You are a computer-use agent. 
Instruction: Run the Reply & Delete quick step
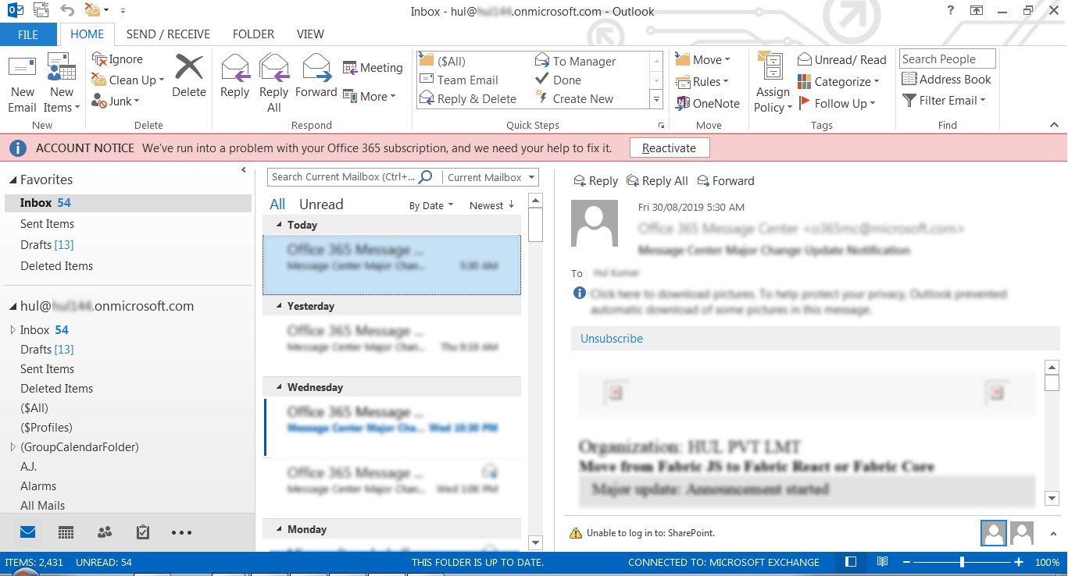click(467, 99)
